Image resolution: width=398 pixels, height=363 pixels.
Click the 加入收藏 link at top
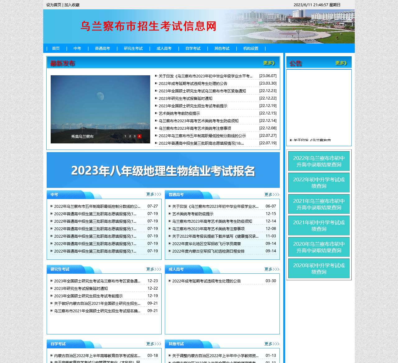[72, 5]
